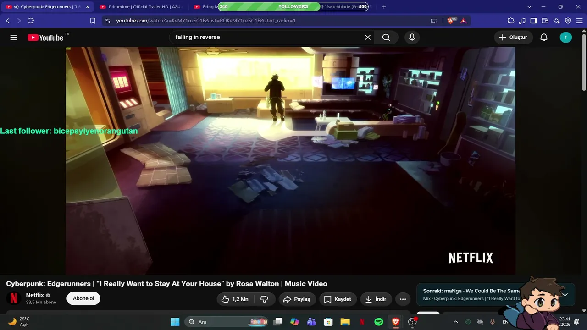Go to the YouTube home logo
The image size is (587, 330).
45,38
